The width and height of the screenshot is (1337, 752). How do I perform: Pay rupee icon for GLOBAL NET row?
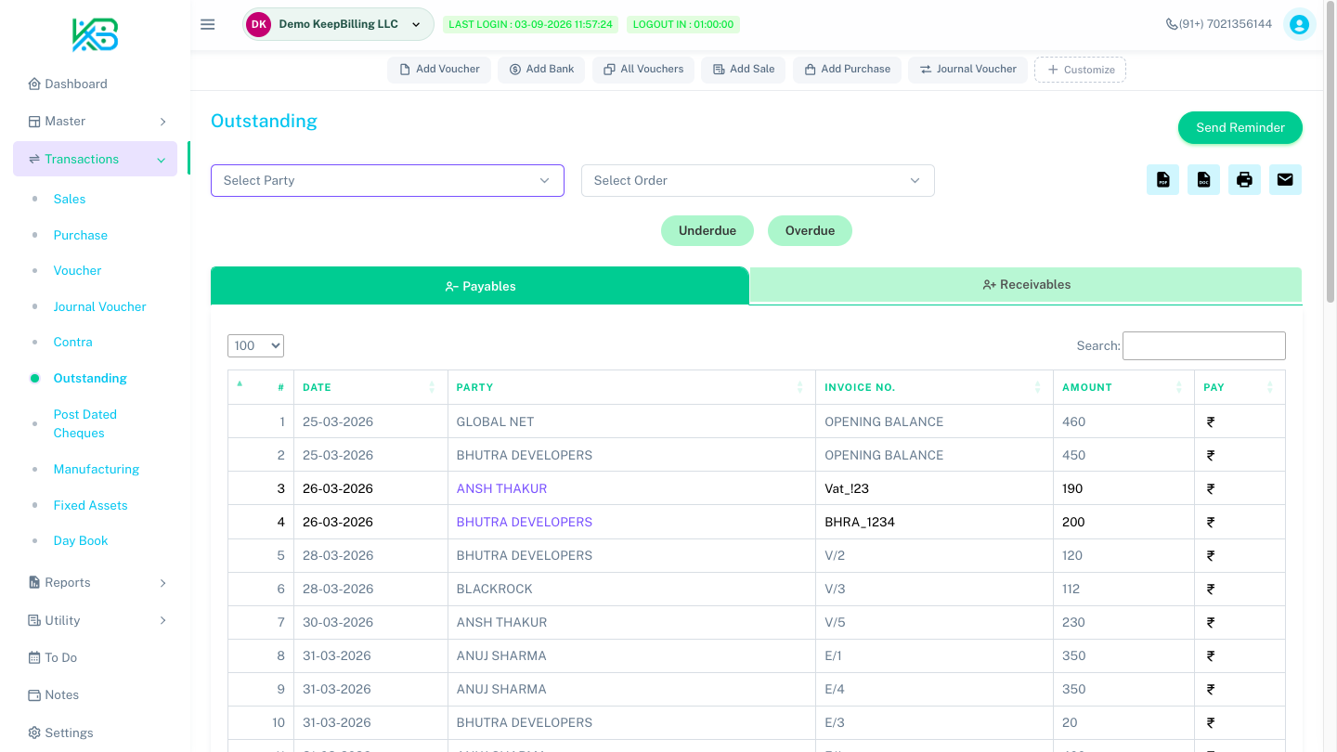pyautogui.click(x=1211, y=421)
